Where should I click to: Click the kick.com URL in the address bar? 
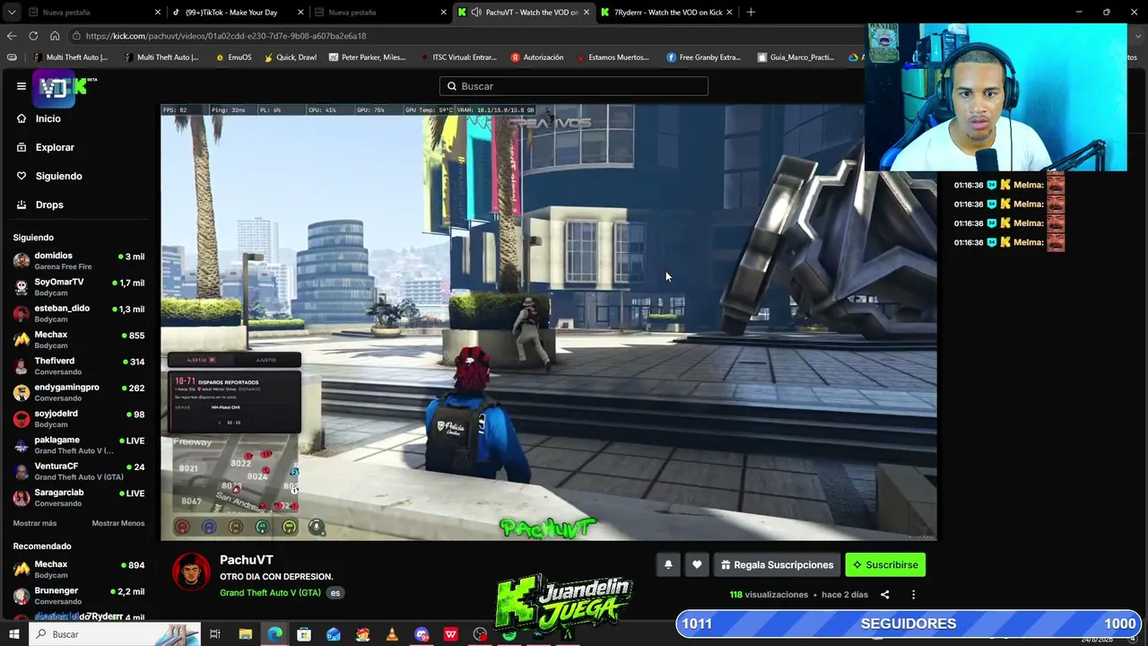[x=226, y=36]
